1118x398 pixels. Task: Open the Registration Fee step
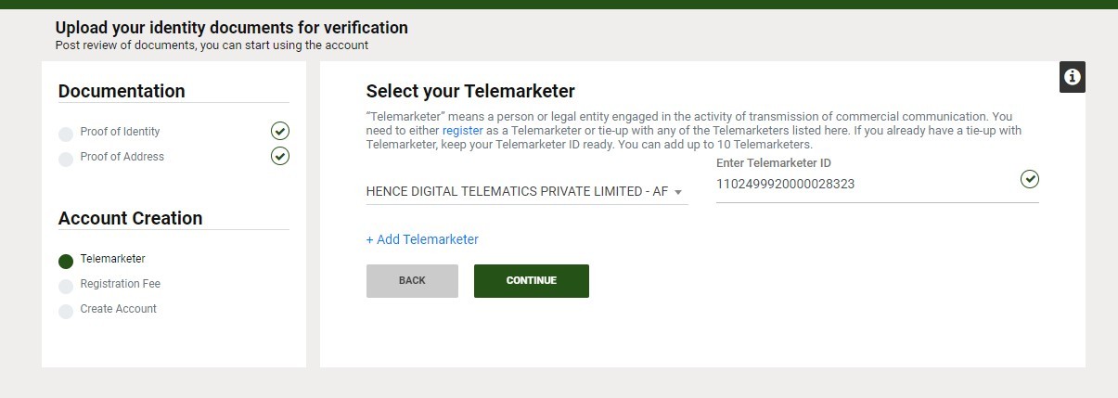(x=120, y=284)
